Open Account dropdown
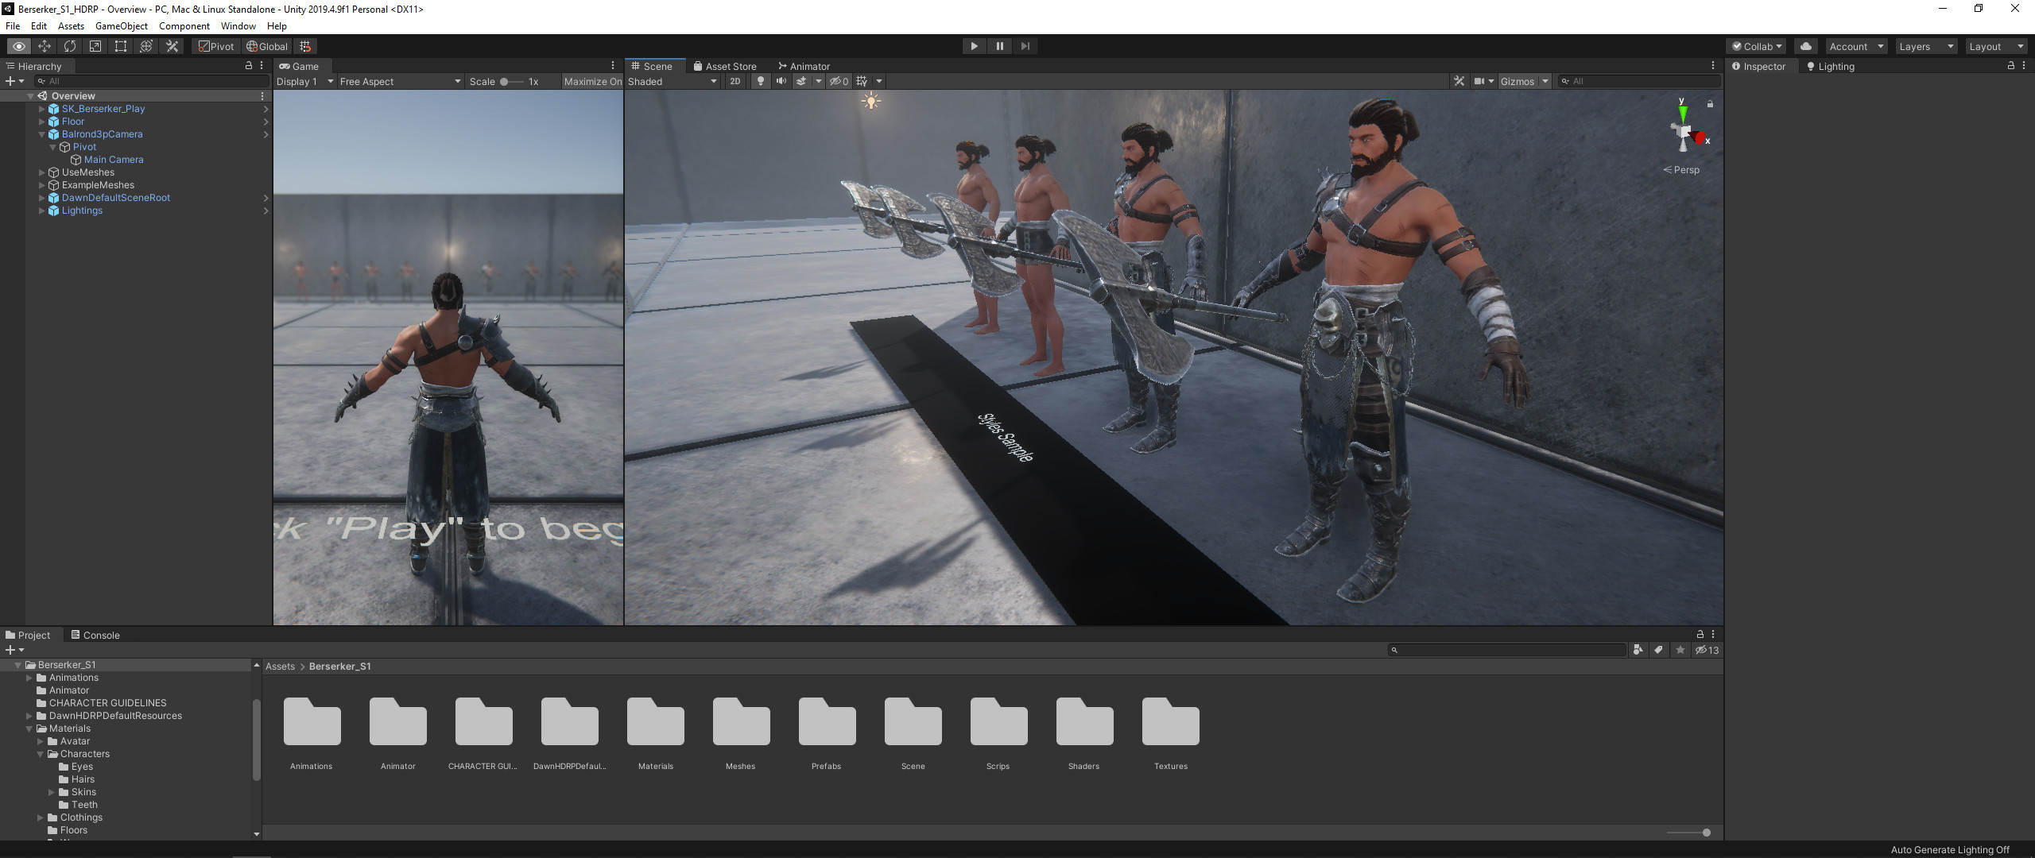Image resolution: width=2035 pixels, height=858 pixels. point(1856,46)
